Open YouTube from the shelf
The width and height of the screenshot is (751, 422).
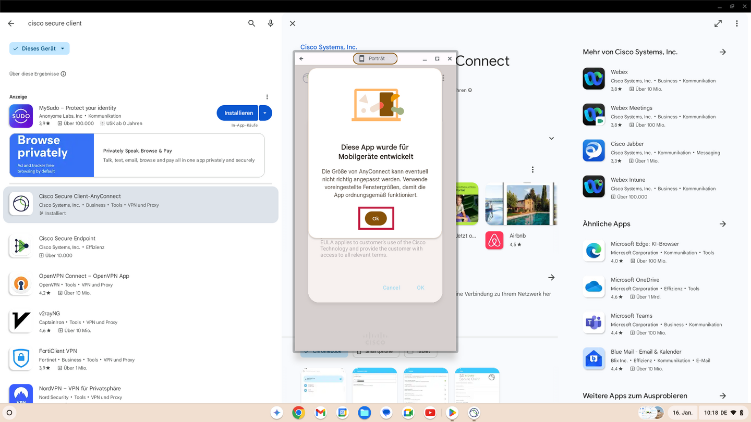430,413
